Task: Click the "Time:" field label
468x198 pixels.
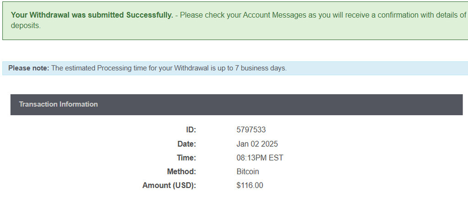Action: (186, 158)
